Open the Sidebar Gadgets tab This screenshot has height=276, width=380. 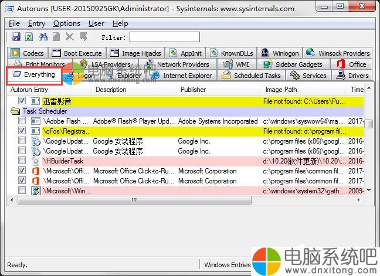(293, 64)
